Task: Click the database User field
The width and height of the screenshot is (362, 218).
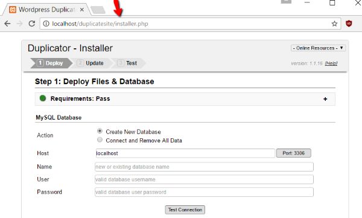Action: [x=204, y=179]
